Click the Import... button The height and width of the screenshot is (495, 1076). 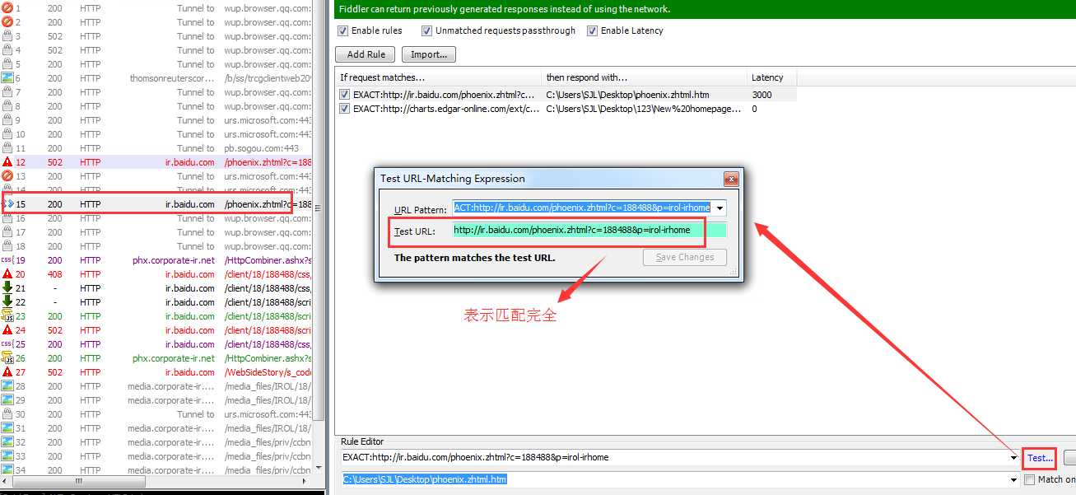pyautogui.click(x=429, y=54)
